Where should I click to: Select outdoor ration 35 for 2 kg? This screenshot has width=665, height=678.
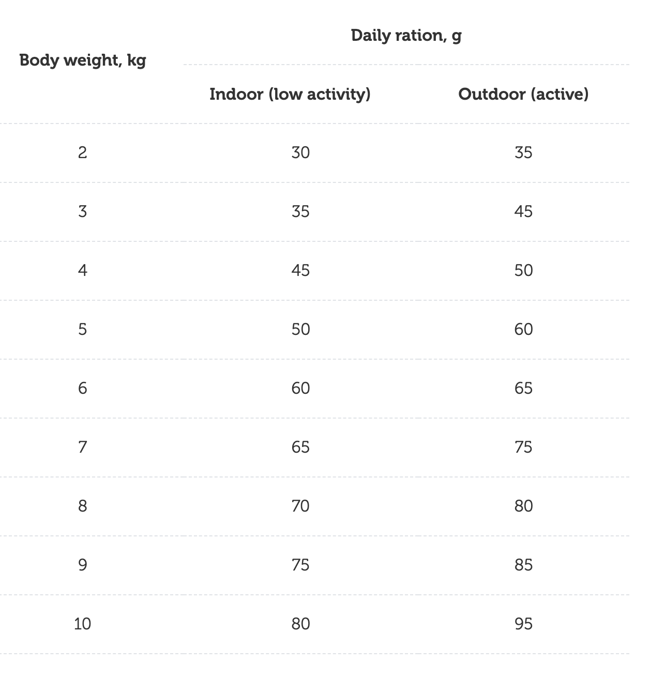tap(523, 152)
